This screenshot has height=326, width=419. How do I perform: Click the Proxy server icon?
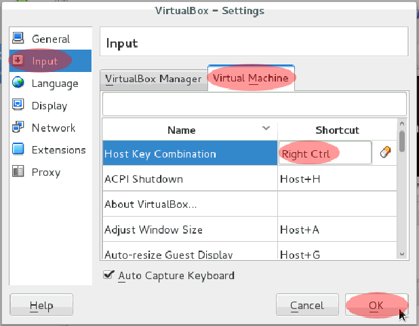point(18,171)
